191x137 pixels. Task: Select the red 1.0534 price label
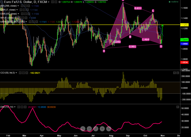click(x=184, y=62)
